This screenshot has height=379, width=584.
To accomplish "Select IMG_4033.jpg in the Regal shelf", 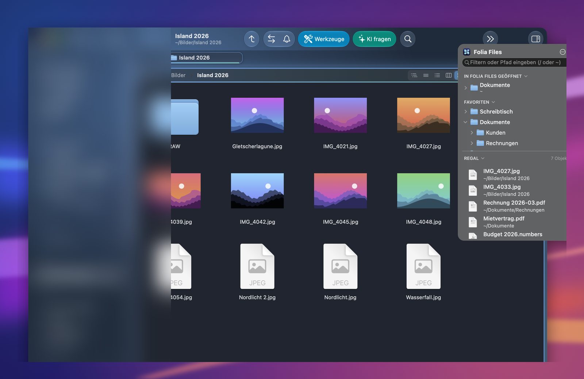I will pos(515,190).
